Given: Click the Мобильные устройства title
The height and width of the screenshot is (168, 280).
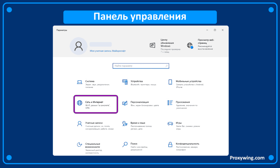Looking at the screenshot, I should (188, 81).
